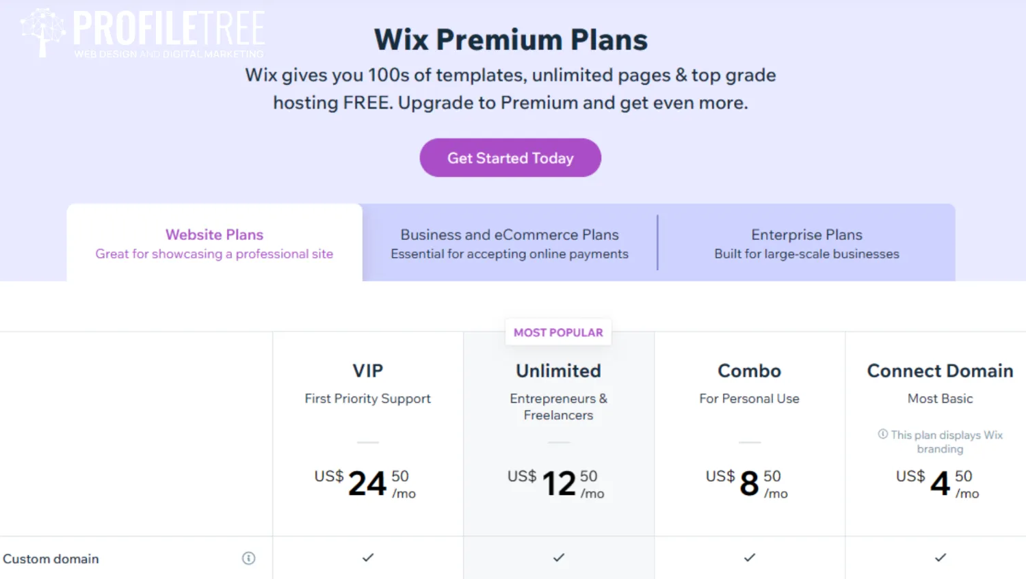Select the Website Plans tab
Screen dimensions: 1026x579
click(x=214, y=243)
